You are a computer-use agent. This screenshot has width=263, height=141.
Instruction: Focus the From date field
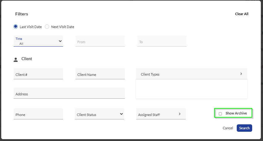pos(100,42)
